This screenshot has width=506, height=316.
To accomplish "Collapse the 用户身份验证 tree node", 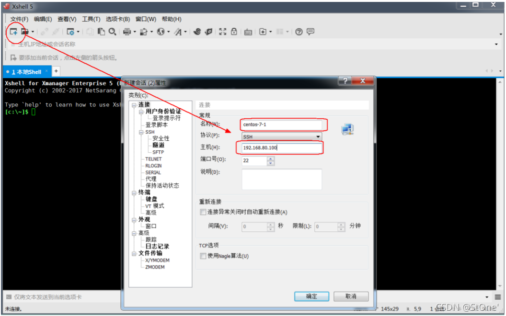I will coord(141,112).
